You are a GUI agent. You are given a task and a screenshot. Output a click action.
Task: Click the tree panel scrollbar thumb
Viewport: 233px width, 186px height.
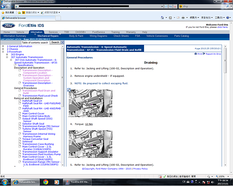click(x=62, y=77)
